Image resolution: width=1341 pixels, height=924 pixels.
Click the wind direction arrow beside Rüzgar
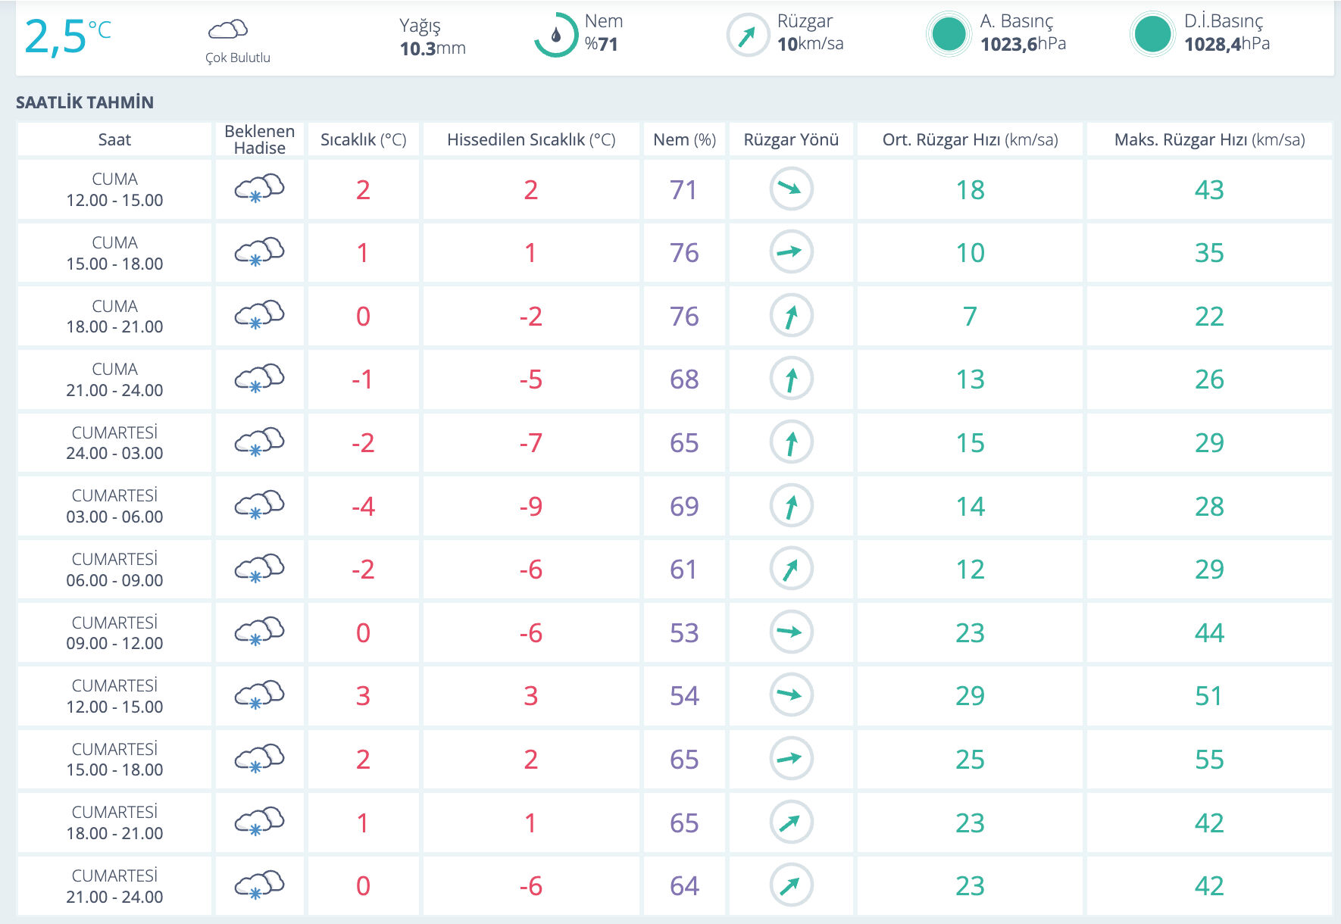click(x=747, y=36)
